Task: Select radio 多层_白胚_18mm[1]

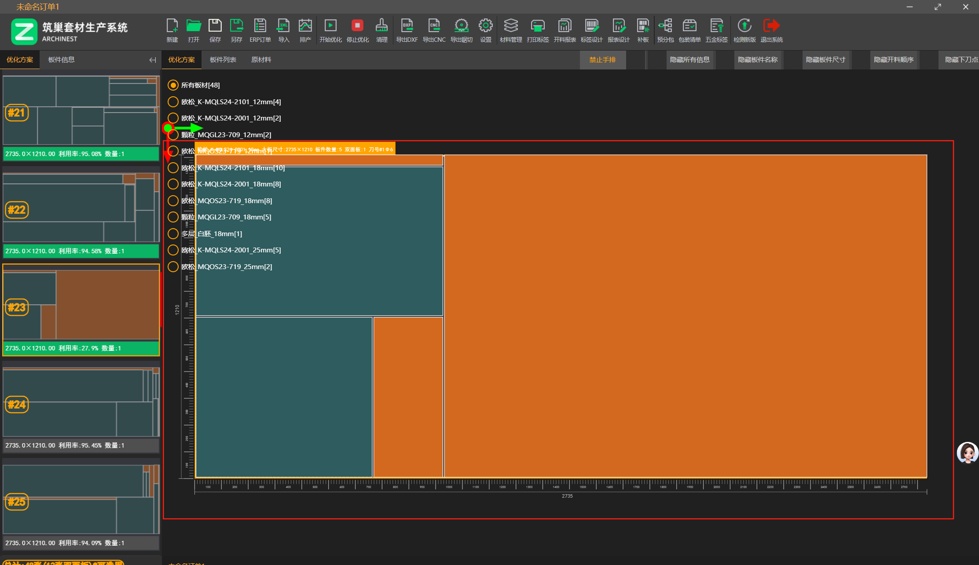Action: (173, 234)
